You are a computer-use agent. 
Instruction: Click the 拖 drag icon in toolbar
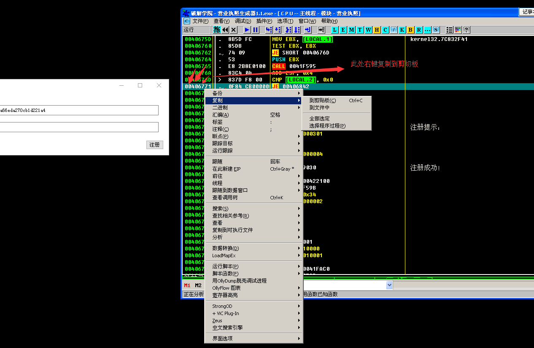(x=217, y=30)
